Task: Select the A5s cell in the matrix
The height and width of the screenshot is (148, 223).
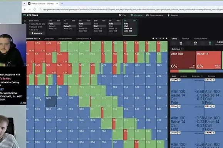Action: pyautogui.click(x=129, y=46)
